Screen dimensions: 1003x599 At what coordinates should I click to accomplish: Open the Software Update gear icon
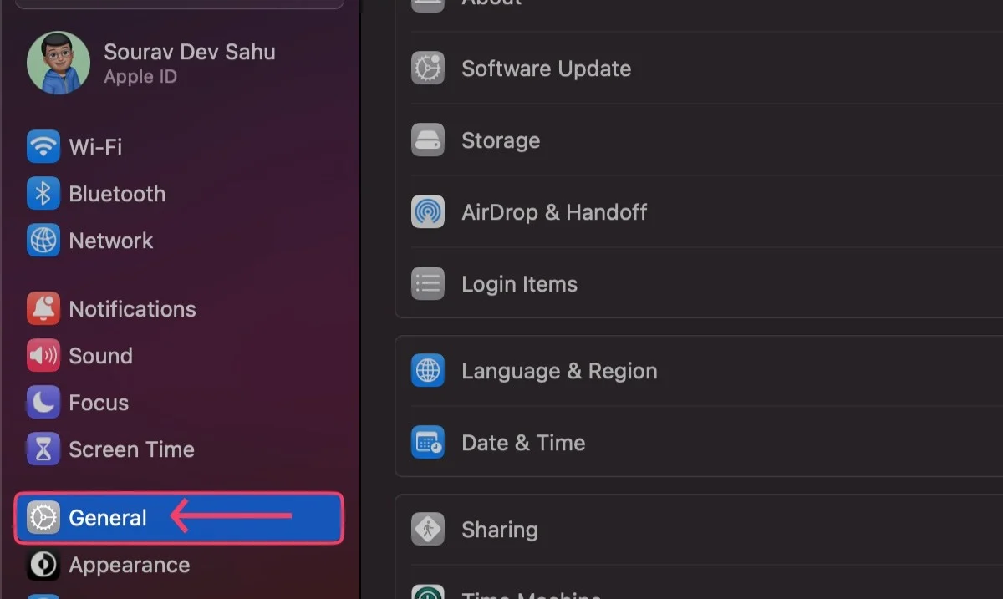point(428,69)
